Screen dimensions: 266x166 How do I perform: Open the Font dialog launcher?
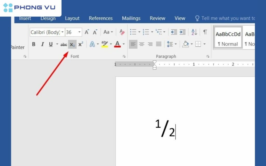124,56
